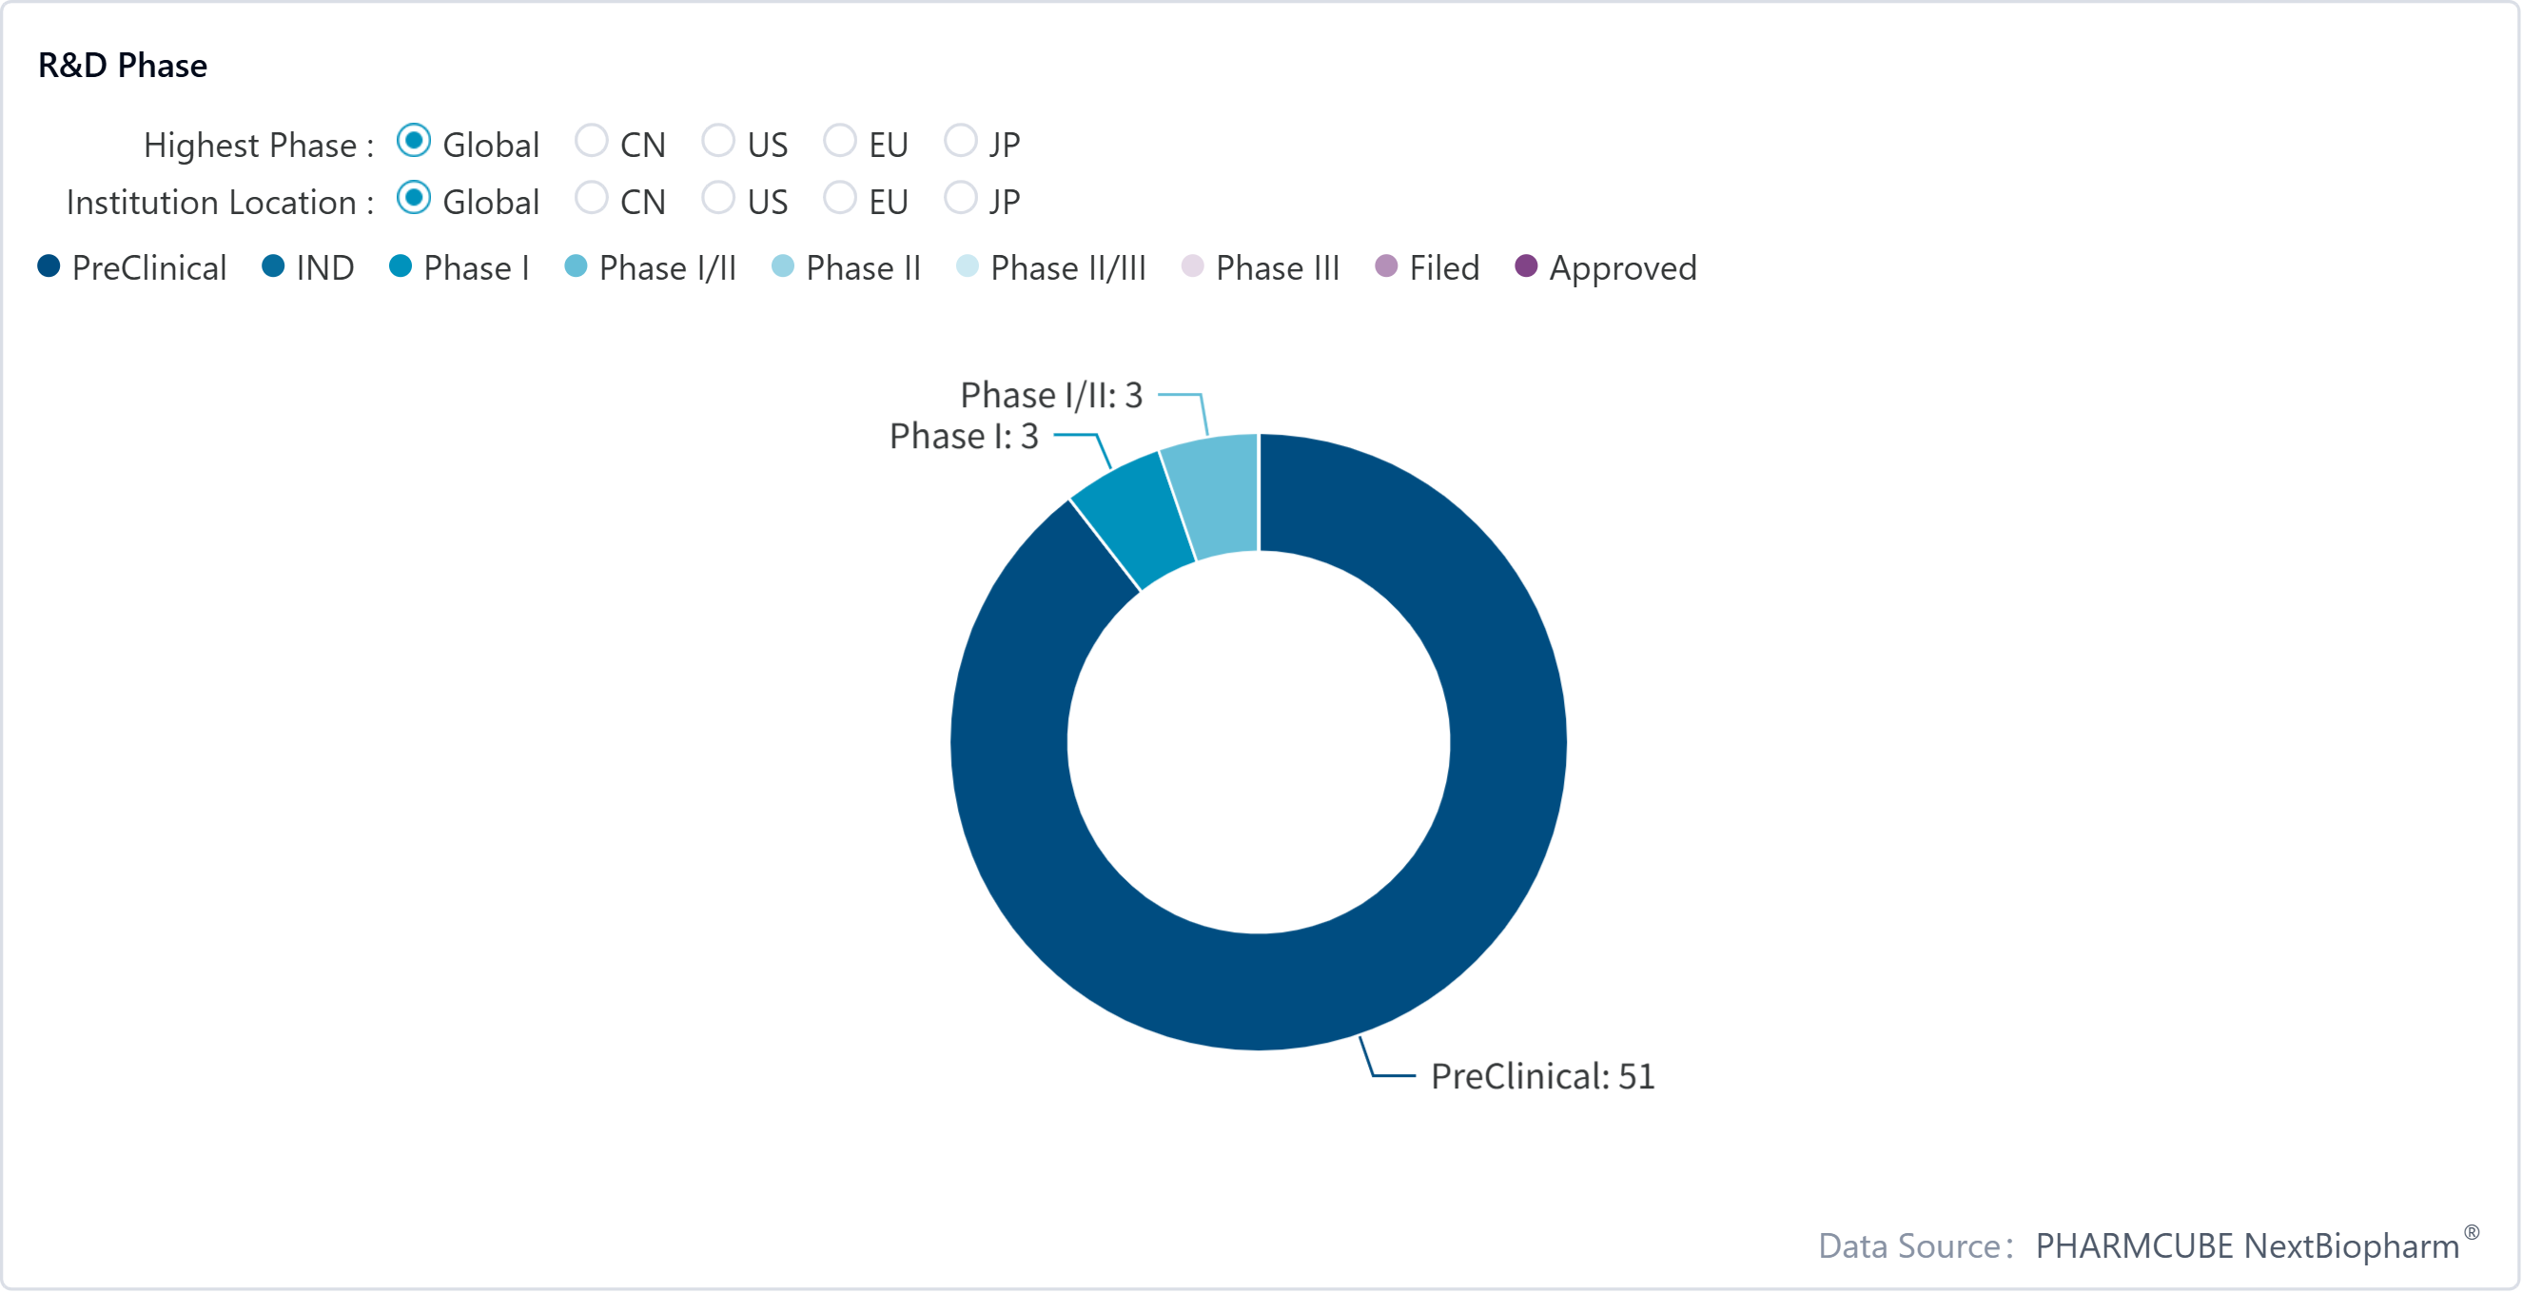Pick EU under Institution Location
Viewport: 2523px width, 1293px height.
(x=839, y=199)
